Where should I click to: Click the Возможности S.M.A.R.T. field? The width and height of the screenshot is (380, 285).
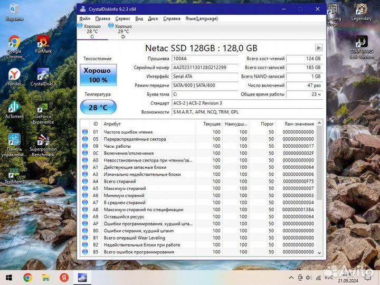coord(247,112)
